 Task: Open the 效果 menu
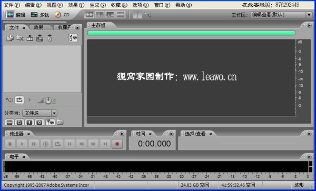[76, 5]
